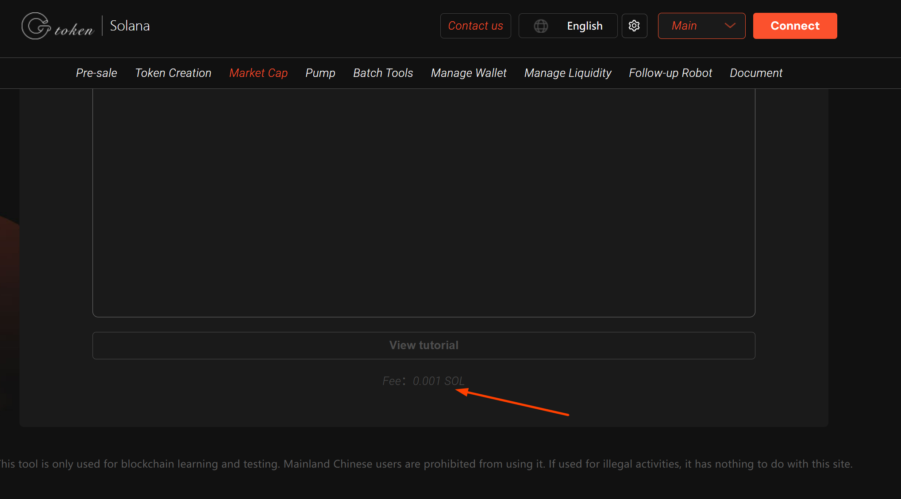Open settings via the gear icon

(634, 26)
